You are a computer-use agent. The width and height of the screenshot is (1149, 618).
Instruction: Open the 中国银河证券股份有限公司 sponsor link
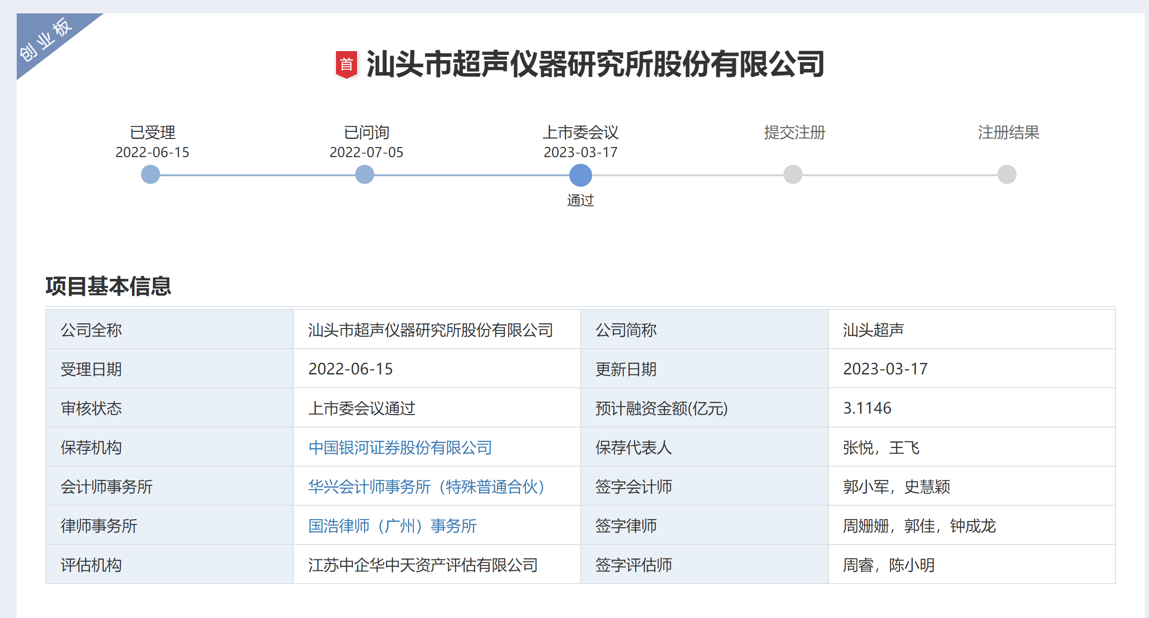[401, 448]
